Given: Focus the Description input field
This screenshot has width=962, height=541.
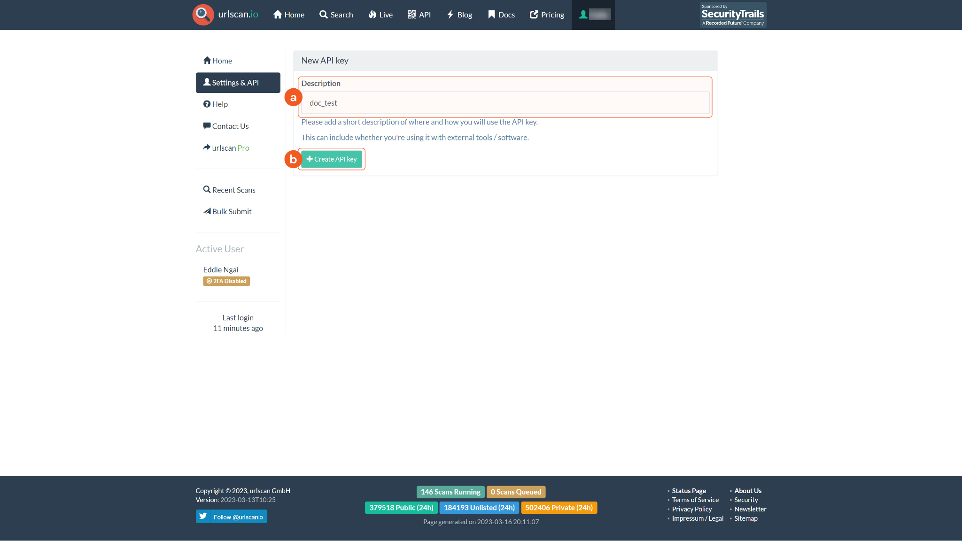Looking at the screenshot, I should coord(505,103).
